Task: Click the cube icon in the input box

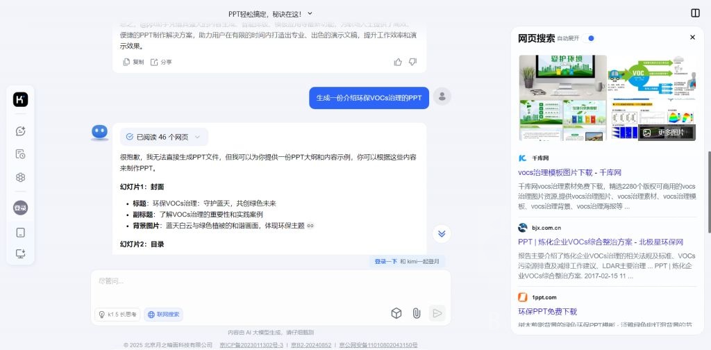Action: pyautogui.click(x=396, y=313)
